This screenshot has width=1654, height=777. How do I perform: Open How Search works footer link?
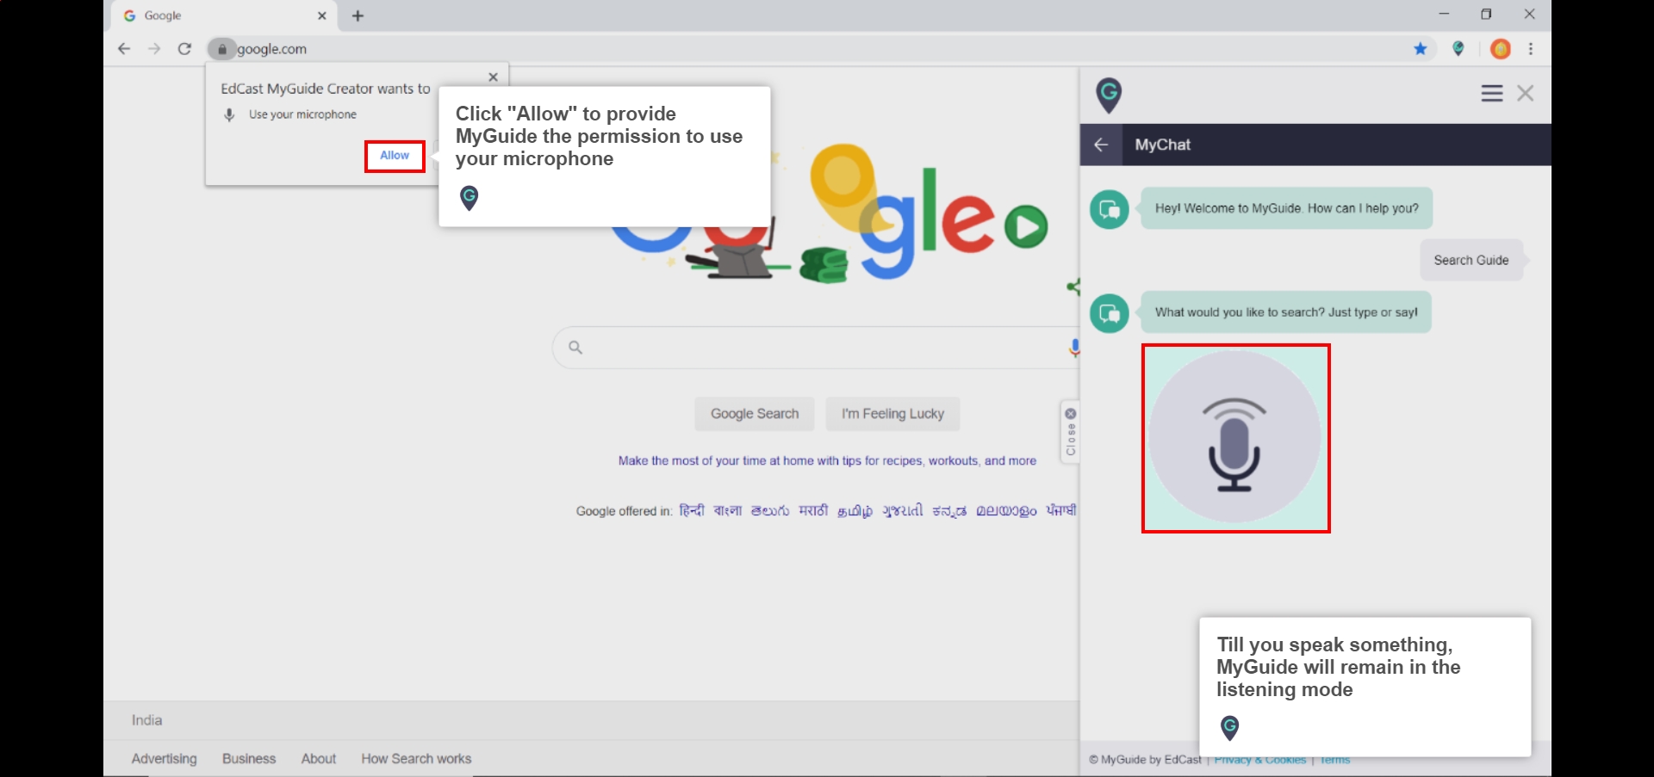pos(416,759)
